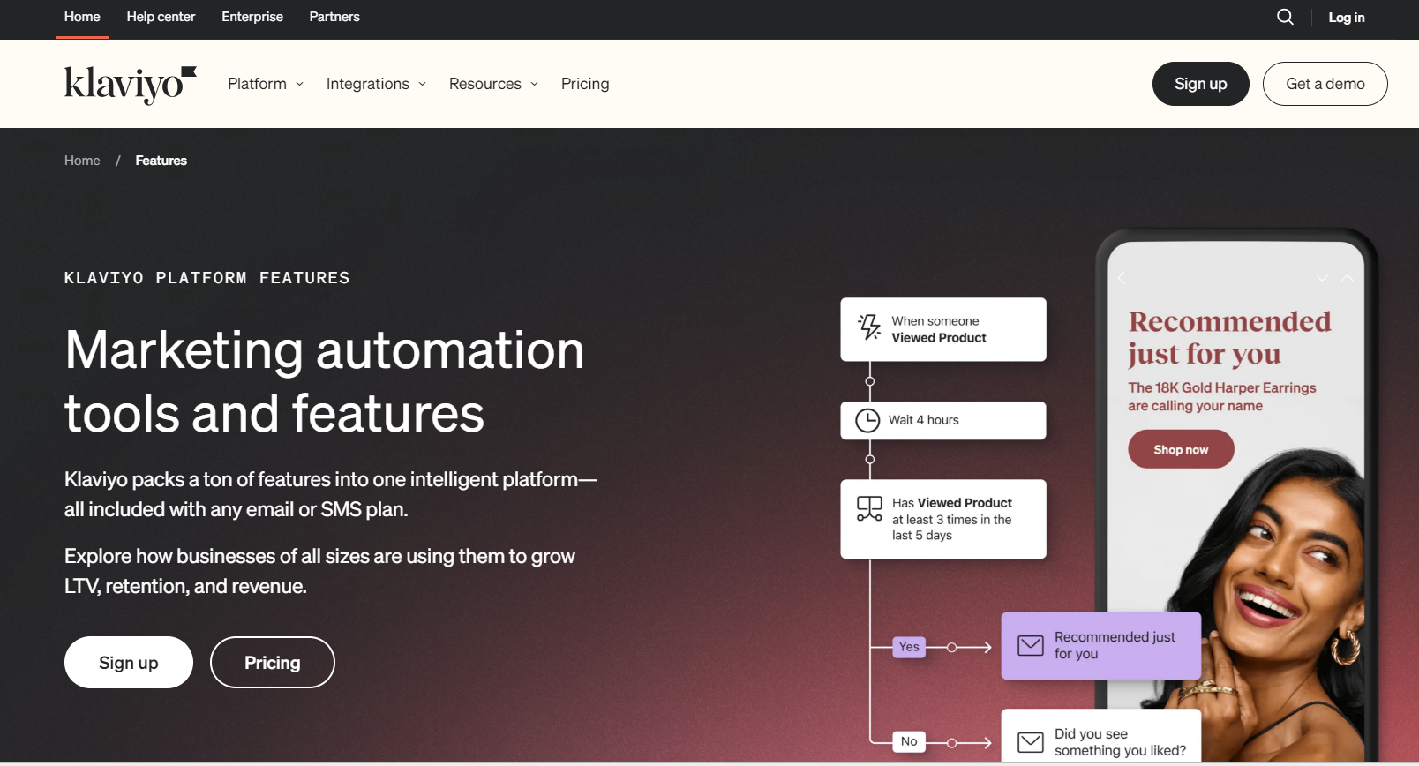Click the Features breadcrumb item
The image size is (1419, 766).
tap(161, 161)
